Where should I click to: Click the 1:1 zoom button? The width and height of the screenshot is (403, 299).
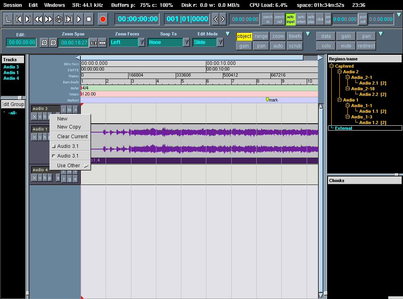click(x=93, y=42)
